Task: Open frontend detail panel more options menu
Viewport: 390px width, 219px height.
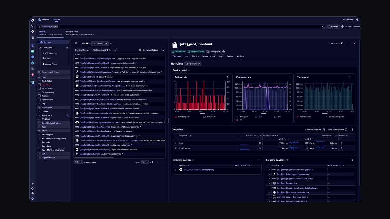Action: 348,43
